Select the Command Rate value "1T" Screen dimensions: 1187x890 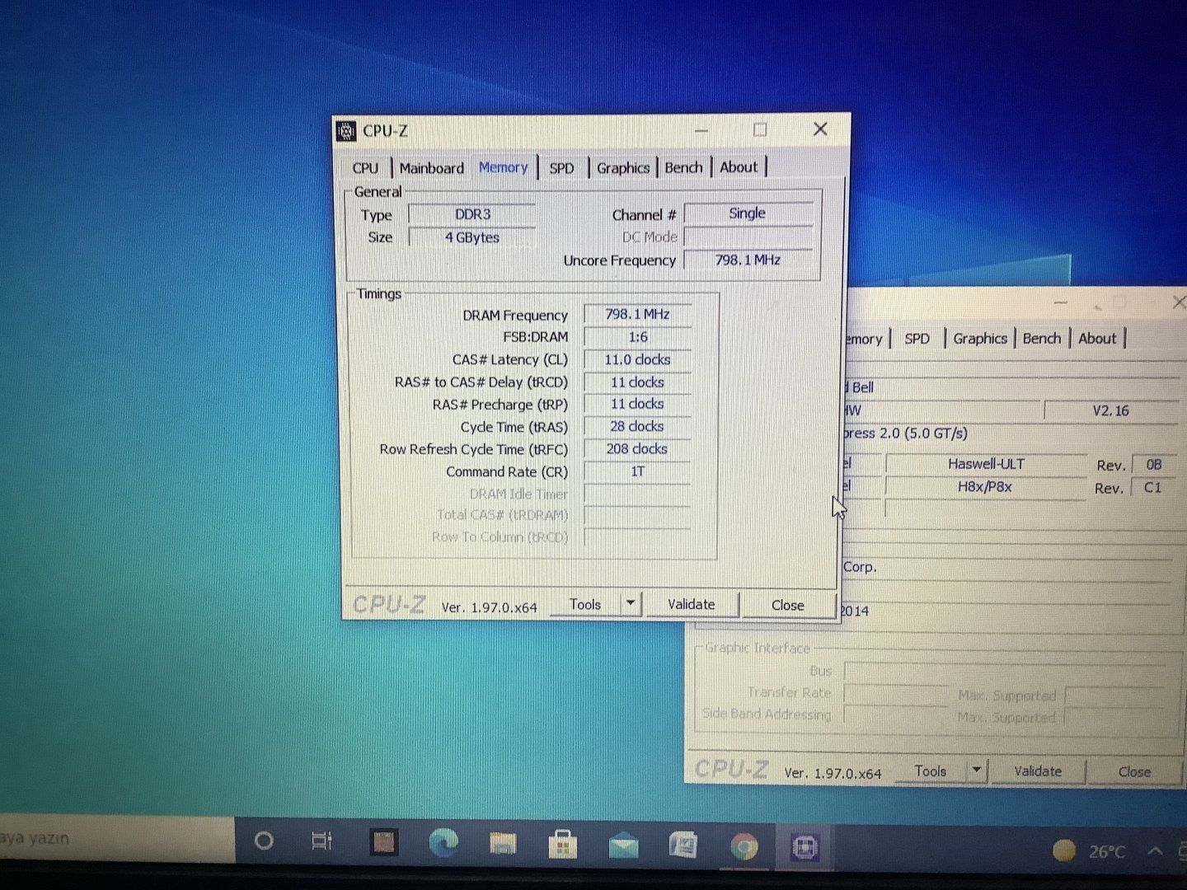click(637, 471)
